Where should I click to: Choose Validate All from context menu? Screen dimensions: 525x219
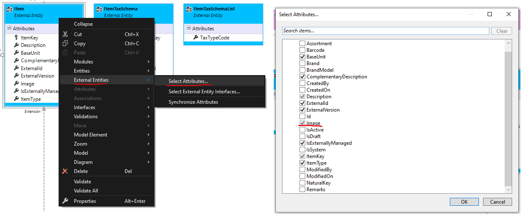[x=107, y=191]
